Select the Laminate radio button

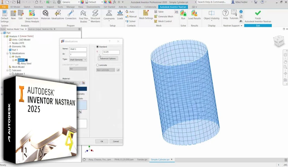[97, 65]
